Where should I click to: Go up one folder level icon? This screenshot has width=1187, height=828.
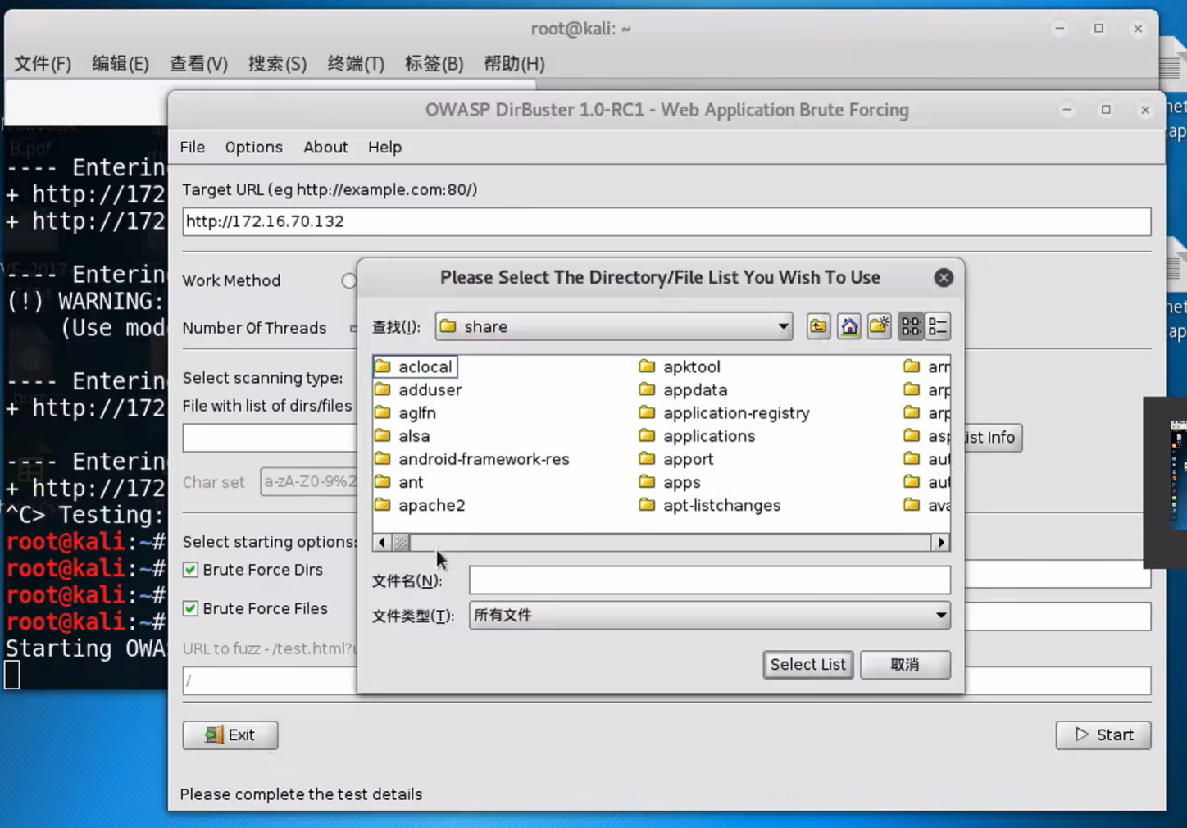(x=818, y=326)
